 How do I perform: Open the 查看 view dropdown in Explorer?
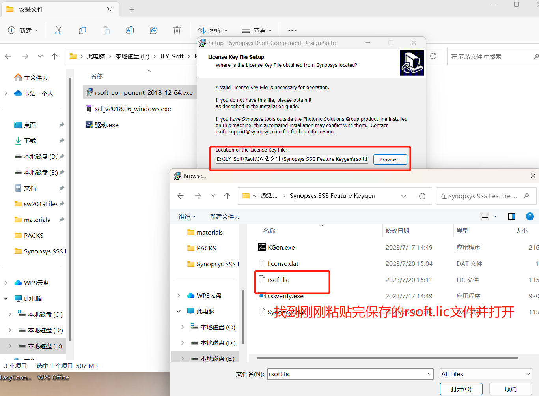tap(257, 30)
